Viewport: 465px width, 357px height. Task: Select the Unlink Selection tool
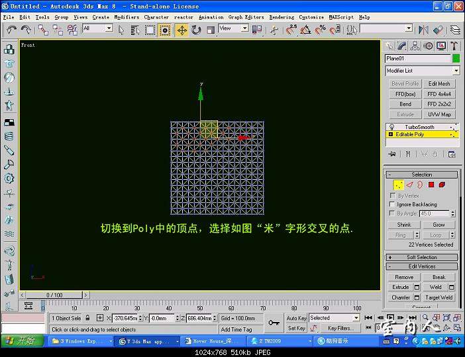pos(58,30)
